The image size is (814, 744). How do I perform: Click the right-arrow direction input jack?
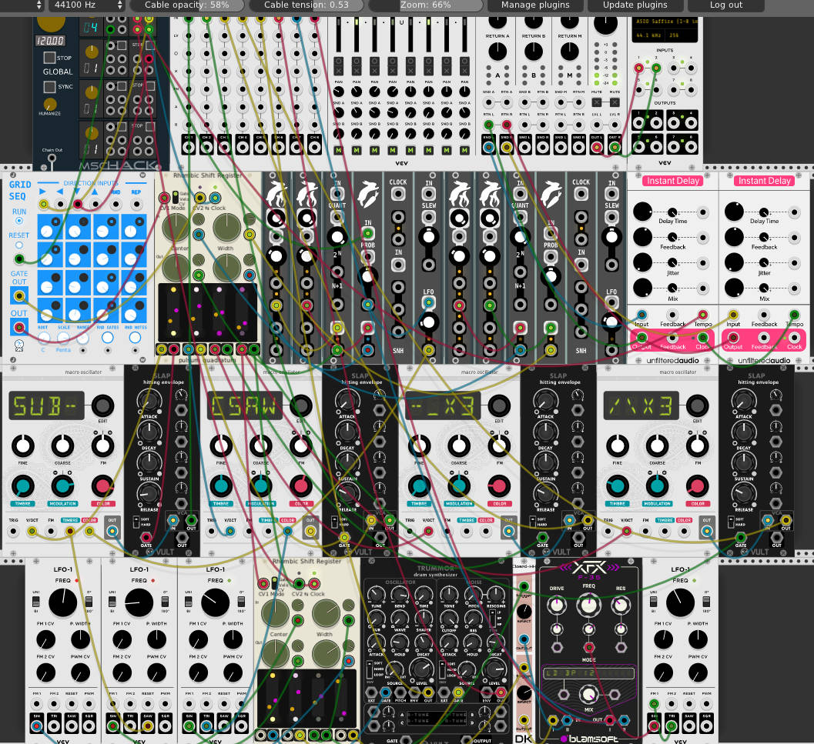(x=44, y=205)
